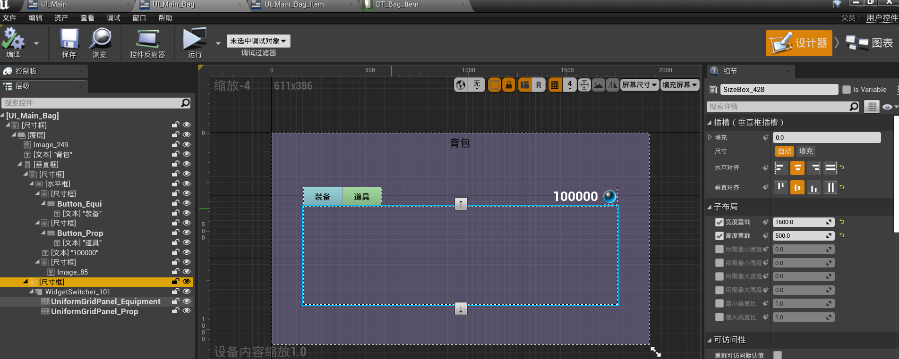Collapse the 插槽 slot section

710,123
